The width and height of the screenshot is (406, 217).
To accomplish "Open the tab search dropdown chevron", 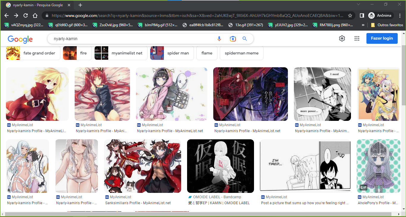I will (x=358, y=4).
